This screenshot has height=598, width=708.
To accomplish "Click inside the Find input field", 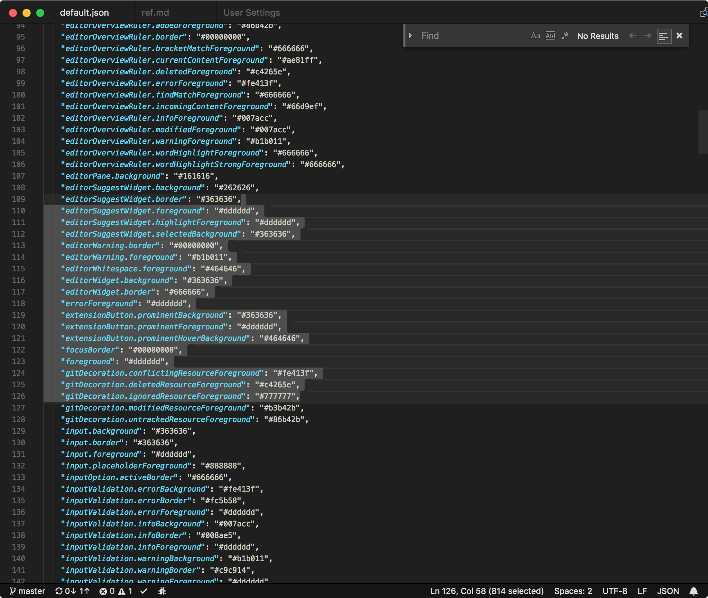I will pos(470,35).
